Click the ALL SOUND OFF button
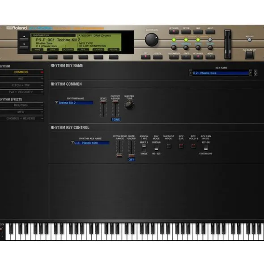 point(250,55)
